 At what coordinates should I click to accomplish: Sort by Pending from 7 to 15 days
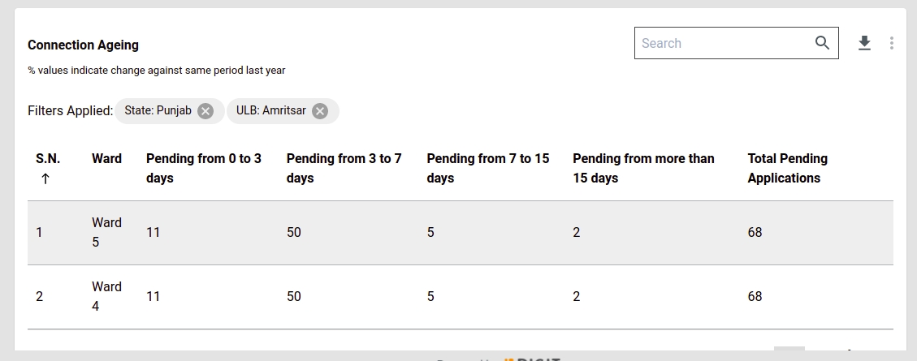pos(487,168)
